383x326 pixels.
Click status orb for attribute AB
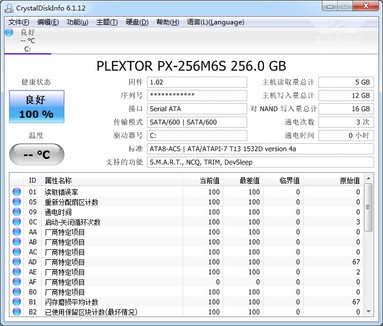pyautogui.click(x=17, y=242)
